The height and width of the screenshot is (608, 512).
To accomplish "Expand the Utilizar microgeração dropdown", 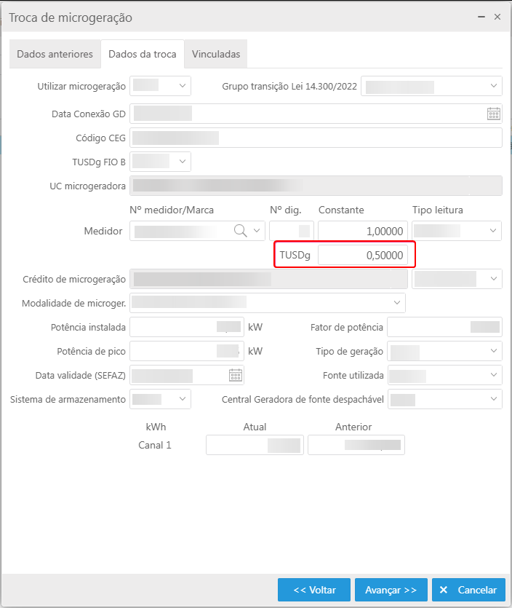I will 182,86.
